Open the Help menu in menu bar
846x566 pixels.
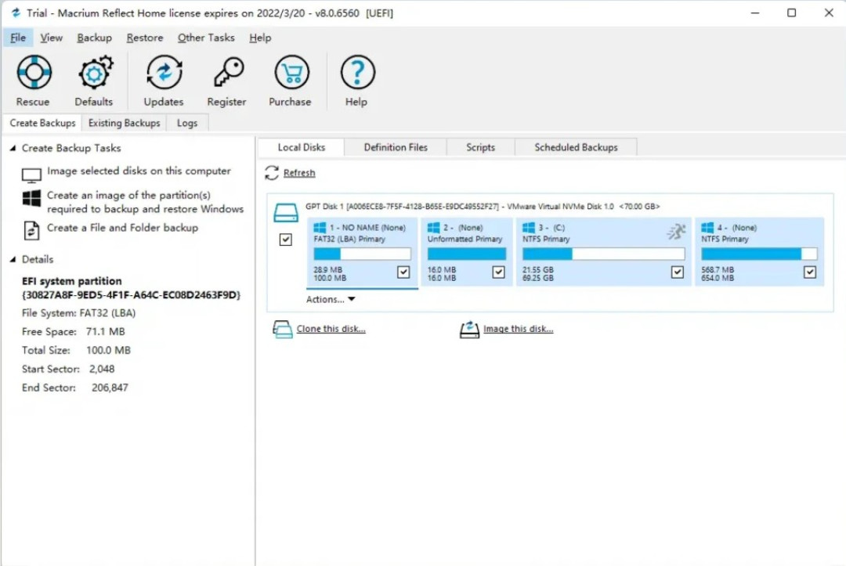point(260,38)
